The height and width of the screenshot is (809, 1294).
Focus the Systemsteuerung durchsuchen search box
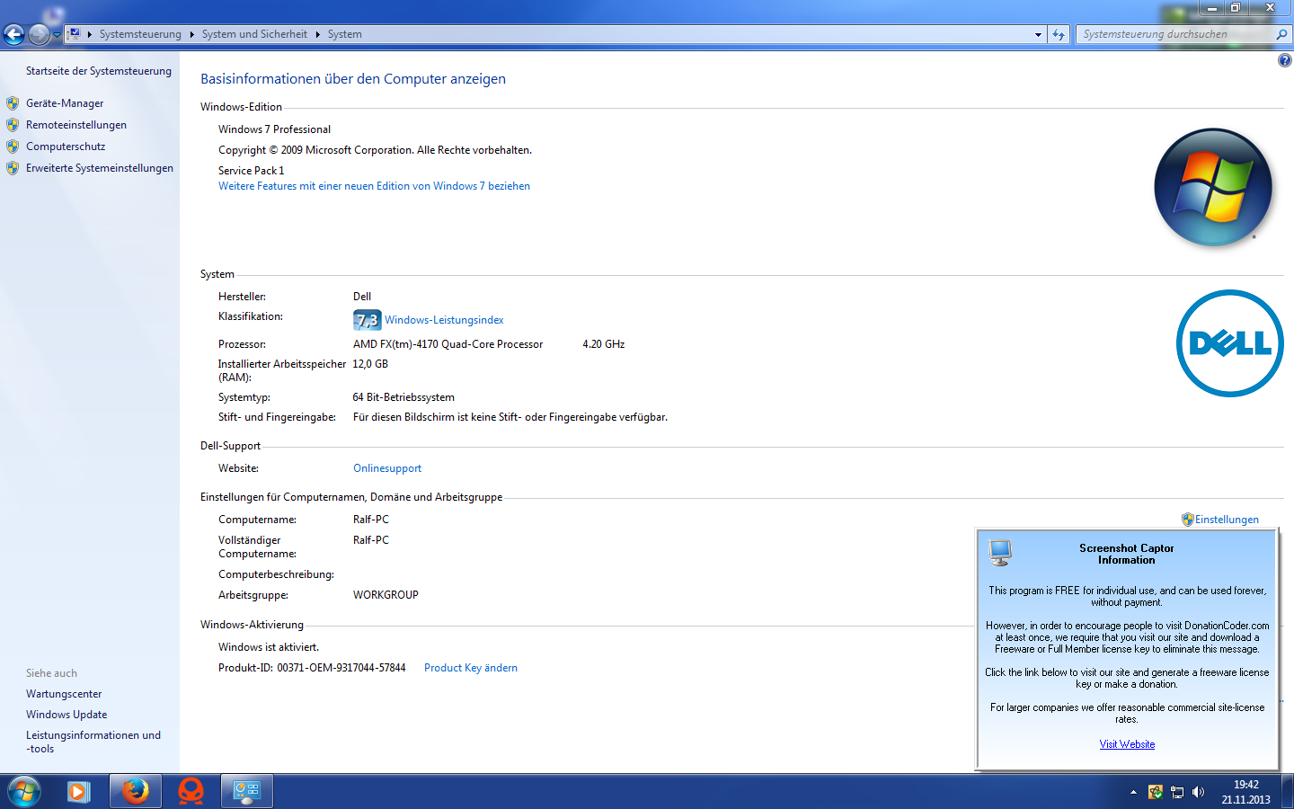point(1175,34)
